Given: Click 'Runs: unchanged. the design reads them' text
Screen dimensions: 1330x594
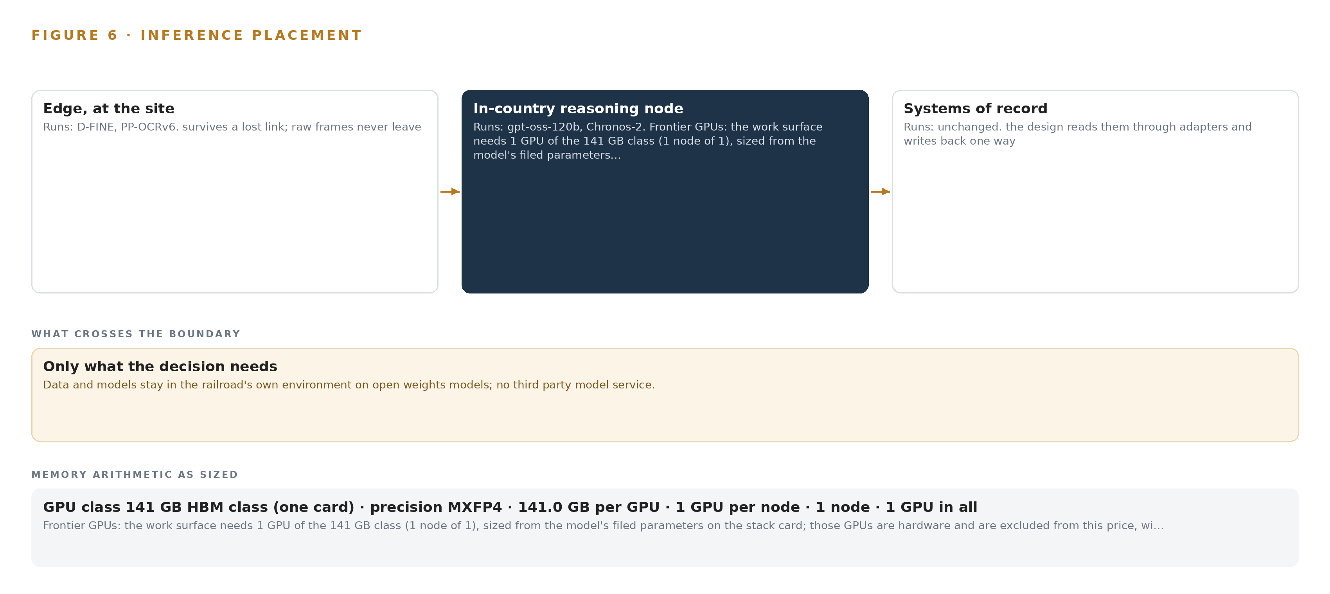Looking at the screenshot, I should pyautogui.click(x=1077, y=134).
